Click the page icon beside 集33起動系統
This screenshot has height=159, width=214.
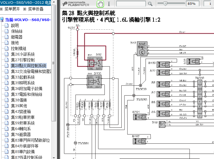coord(7,77)
